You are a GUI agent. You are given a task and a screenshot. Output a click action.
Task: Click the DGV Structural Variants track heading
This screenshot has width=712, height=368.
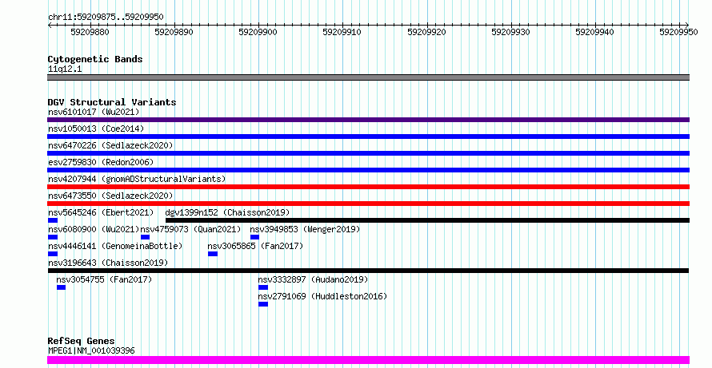[112, 102]
